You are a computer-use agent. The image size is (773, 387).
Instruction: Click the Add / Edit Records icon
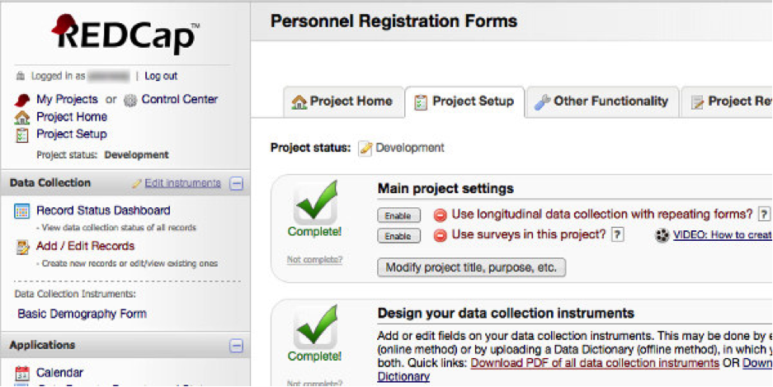22,246
